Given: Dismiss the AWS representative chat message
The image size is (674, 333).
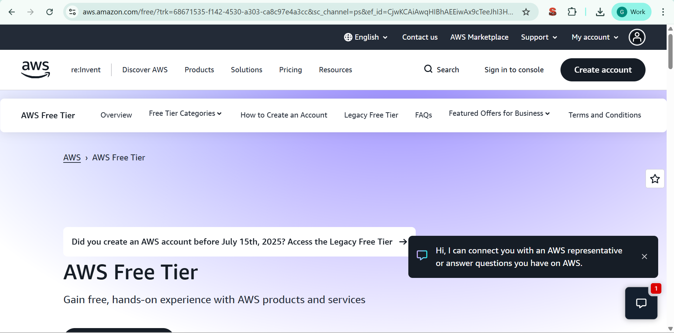Looking at the screenshot, I should pyautogui.click(x=645, y=257).
